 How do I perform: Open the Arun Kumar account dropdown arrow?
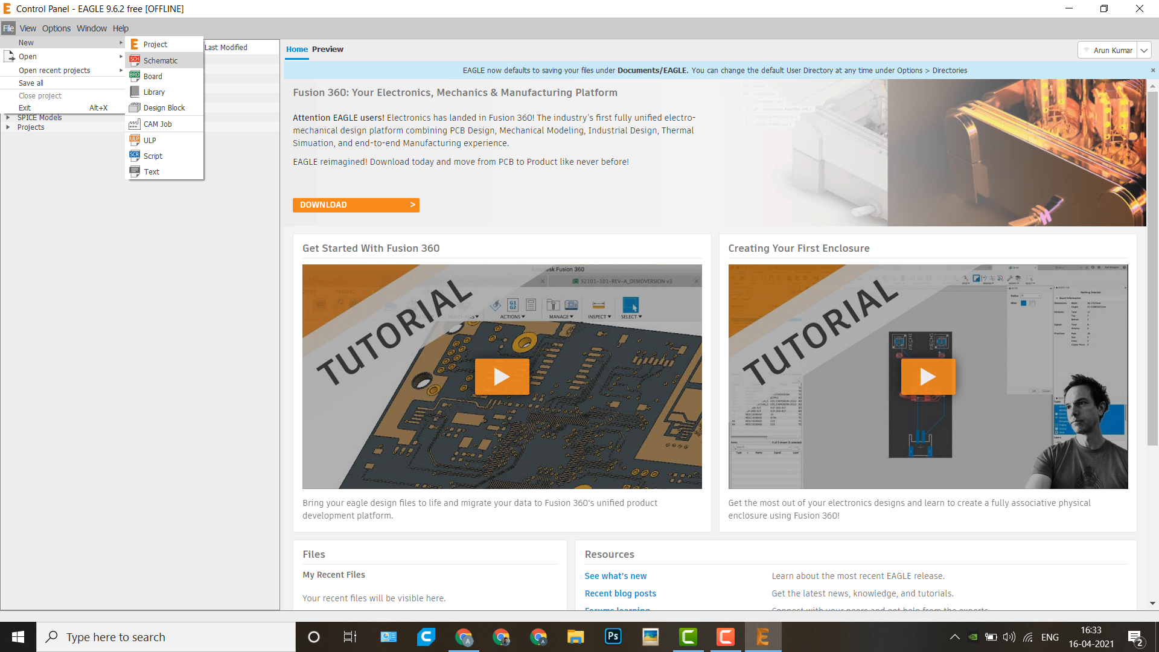tap(1144, 51)
